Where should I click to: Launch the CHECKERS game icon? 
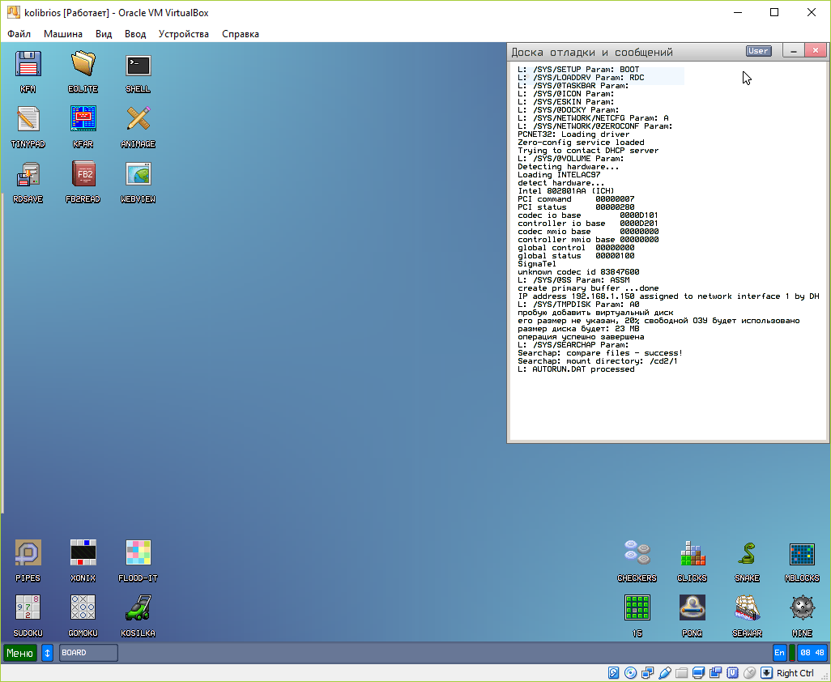[637, 554]
